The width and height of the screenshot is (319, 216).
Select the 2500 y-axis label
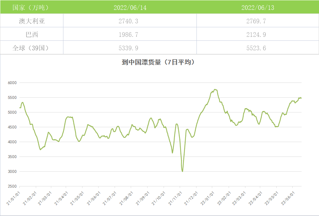coord(12,186)
